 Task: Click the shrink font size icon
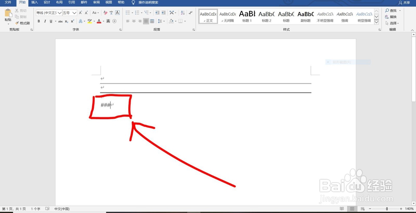point(86,13)
